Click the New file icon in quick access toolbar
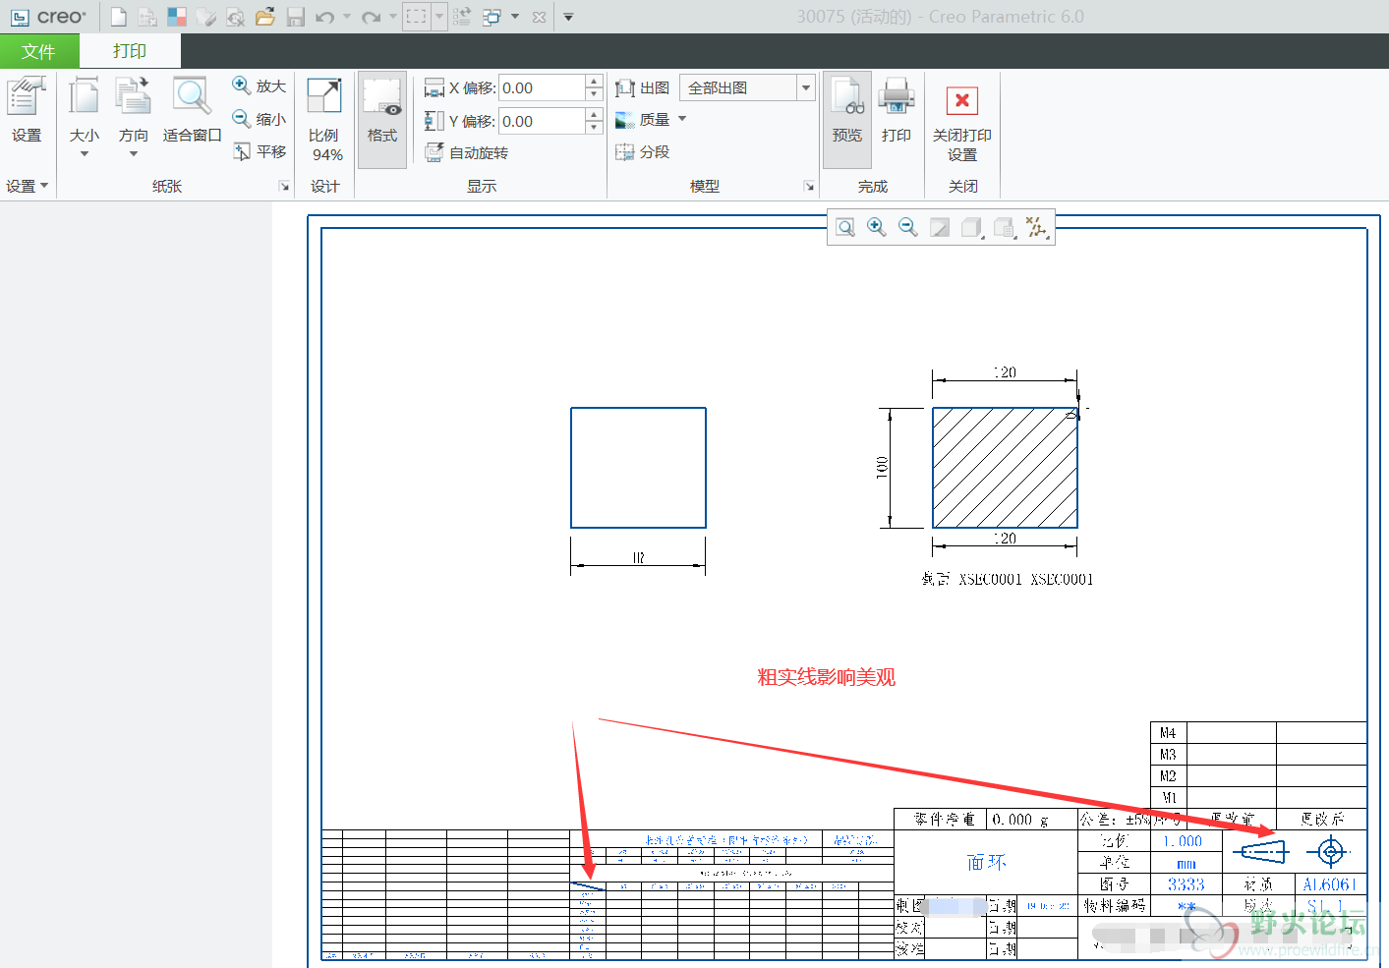 [x=118, y=17]
